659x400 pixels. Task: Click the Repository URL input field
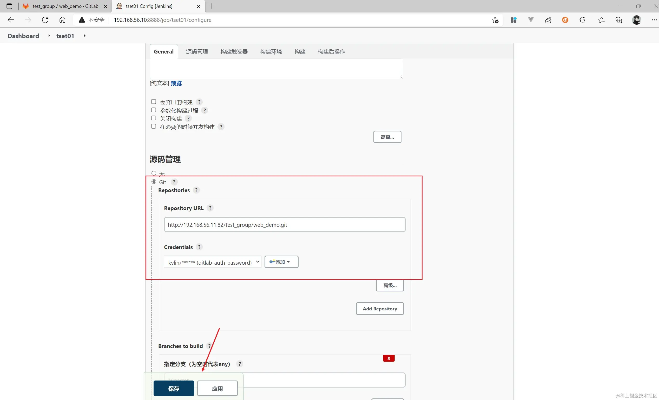coord(284,225)
